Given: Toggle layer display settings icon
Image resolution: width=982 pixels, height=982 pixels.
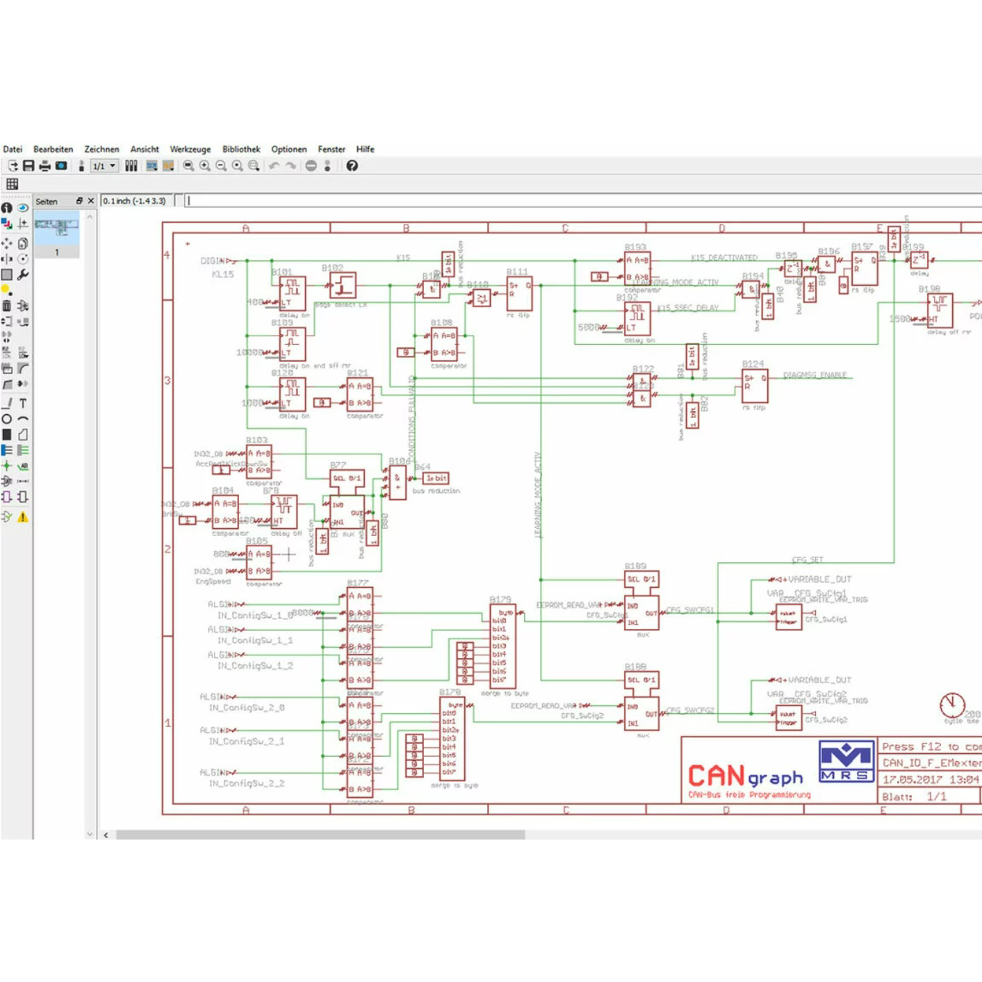Looking at the screenshot, I should tap(7, 224).
